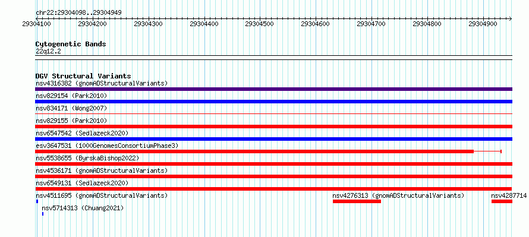Click ruler position 29304600

click(316, 24)
